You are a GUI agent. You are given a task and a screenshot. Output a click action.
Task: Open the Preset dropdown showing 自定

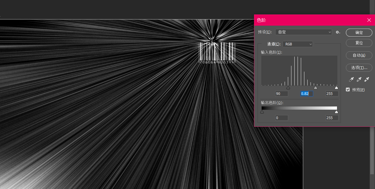click(303, 32)
